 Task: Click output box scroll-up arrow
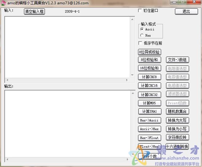click(133, 93)
